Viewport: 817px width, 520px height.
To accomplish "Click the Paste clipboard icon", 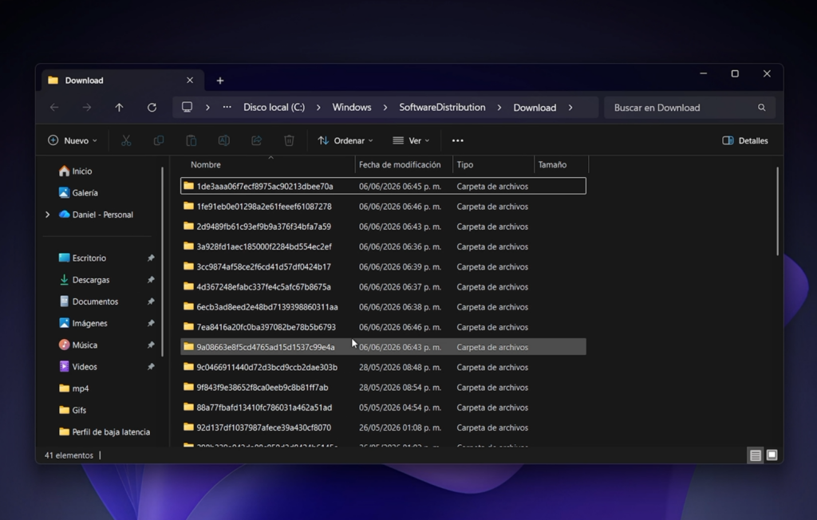I will [191, 140].
